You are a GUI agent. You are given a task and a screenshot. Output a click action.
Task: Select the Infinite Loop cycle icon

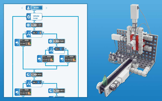(x=29, y=17)
